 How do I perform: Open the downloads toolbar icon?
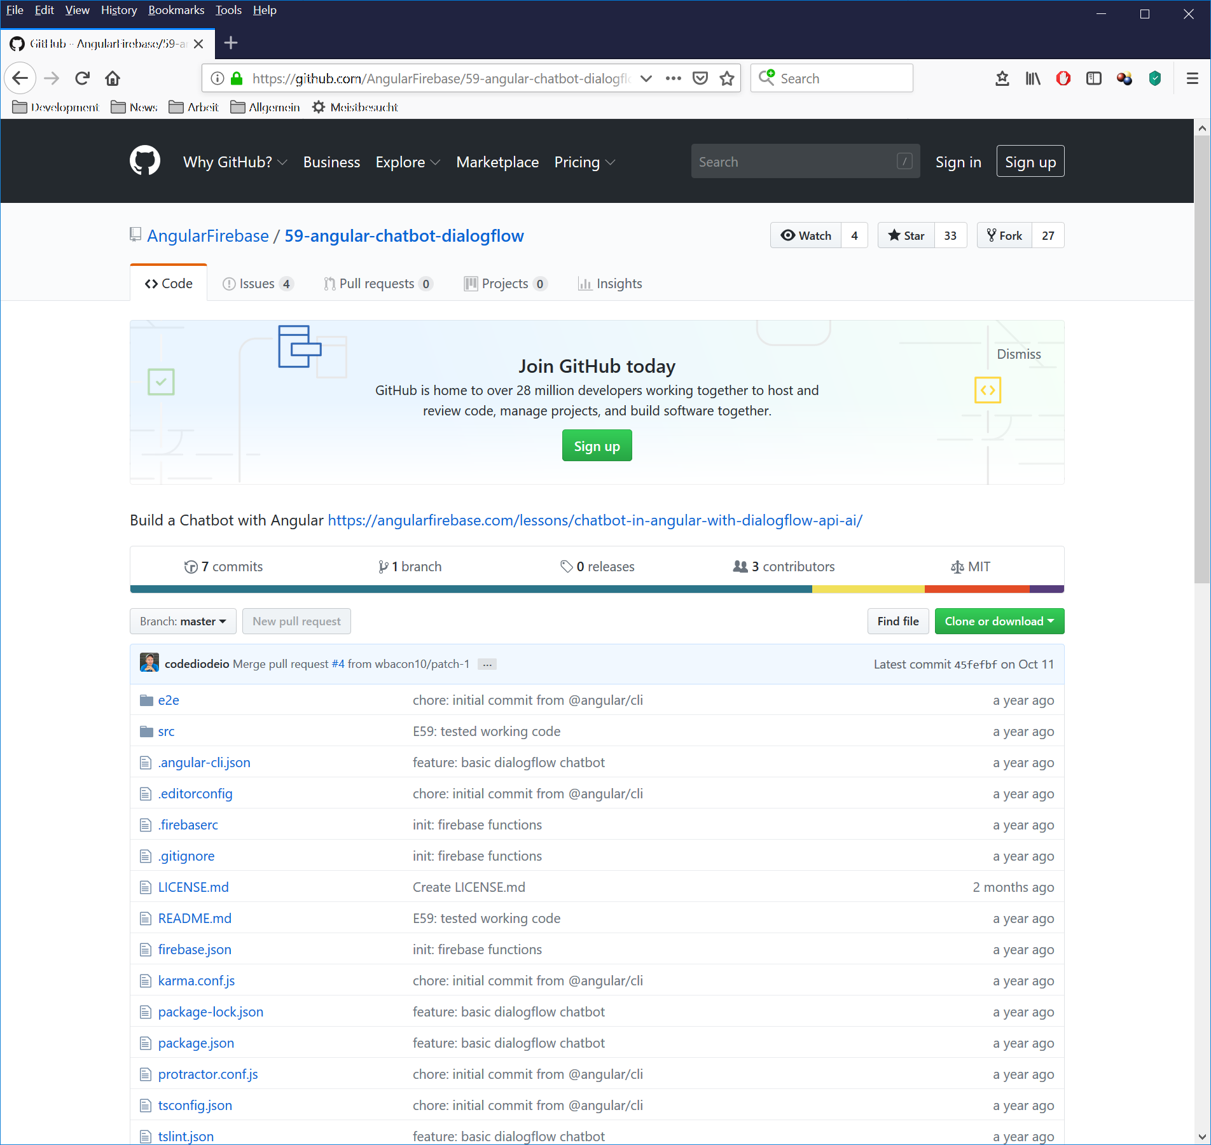(x=1002, y=78)
